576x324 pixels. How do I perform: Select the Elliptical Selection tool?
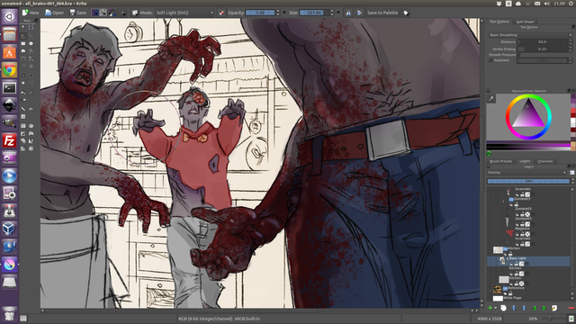coord(31,126)
